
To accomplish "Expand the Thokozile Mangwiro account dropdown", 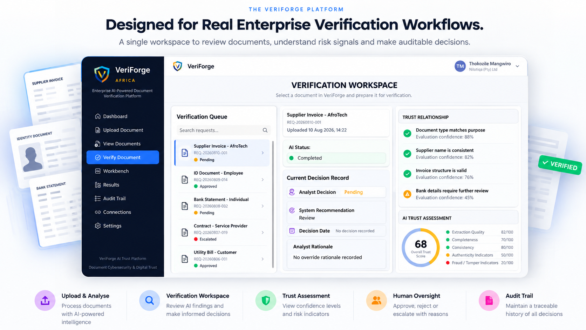I will 517,66.
